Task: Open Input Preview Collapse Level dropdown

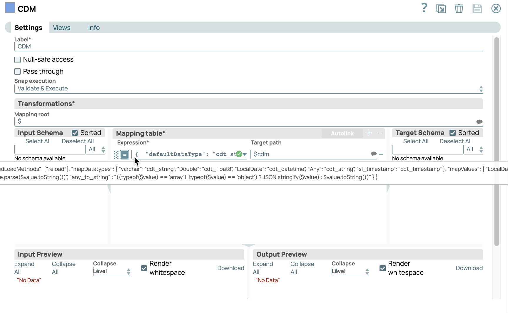Action: (x=112, y=272)
